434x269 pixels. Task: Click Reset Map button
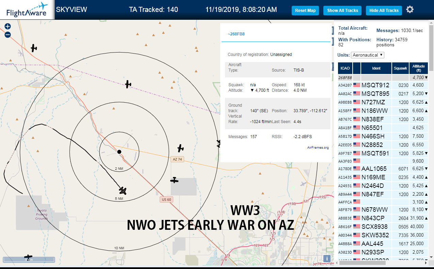point(305,11)
